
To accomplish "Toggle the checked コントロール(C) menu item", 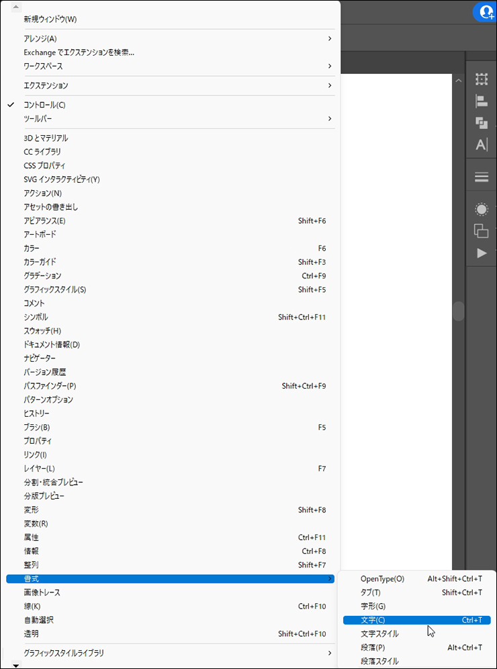I will pos(45,105).
